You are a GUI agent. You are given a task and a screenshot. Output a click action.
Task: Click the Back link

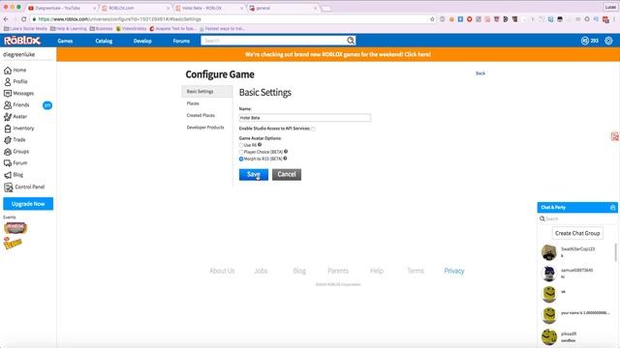point(480,73)
